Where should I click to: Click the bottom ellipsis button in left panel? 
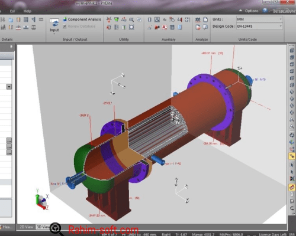coord(9,153)
